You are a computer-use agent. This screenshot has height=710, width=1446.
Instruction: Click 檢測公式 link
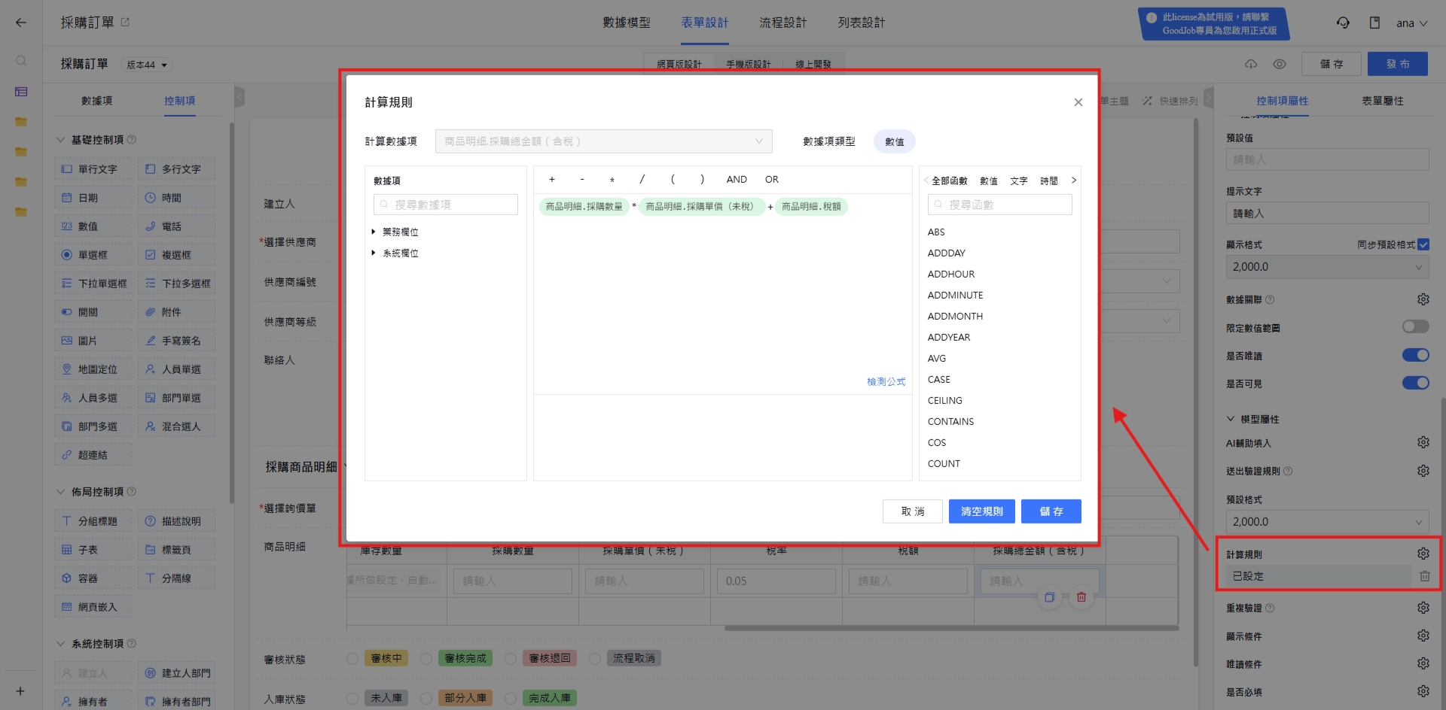pos(886,381)
